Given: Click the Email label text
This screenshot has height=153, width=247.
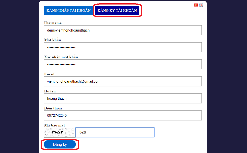Looking at the screenshot, I should pos(49,74).
